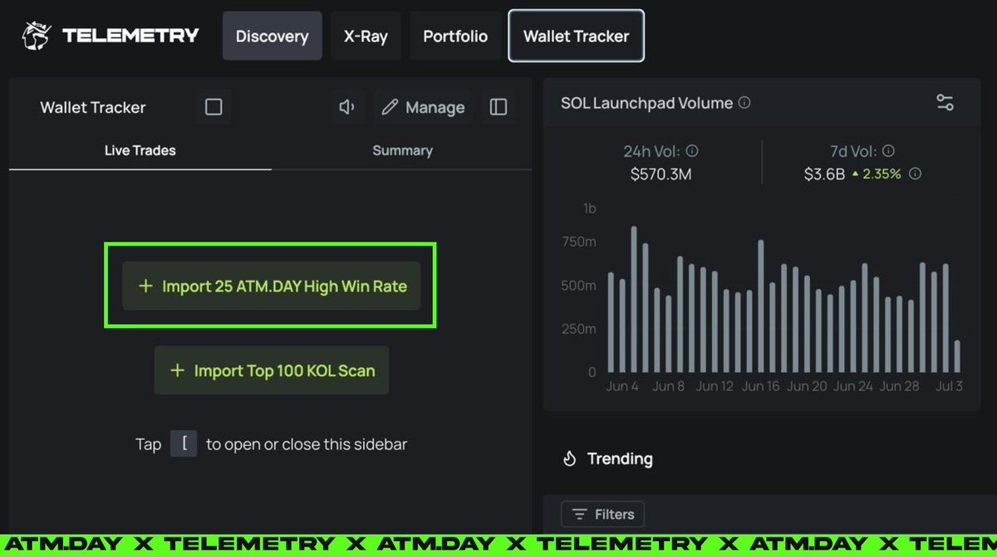Screen dimensions: 997x557
Task: Show the Live Trades tab
Action: point(140,151)
